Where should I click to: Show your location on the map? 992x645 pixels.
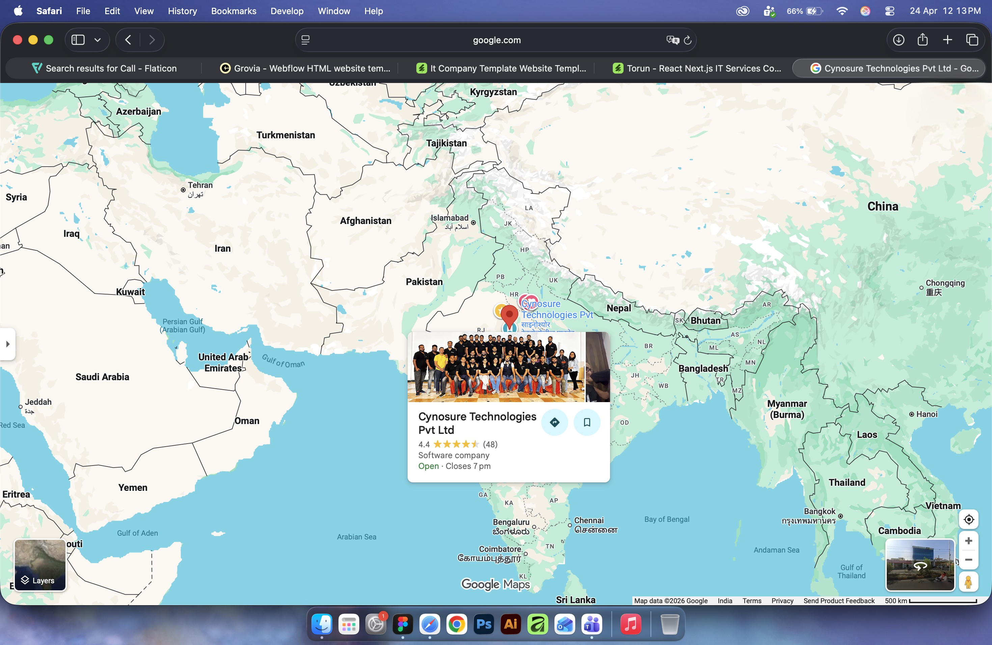[969, 520]
